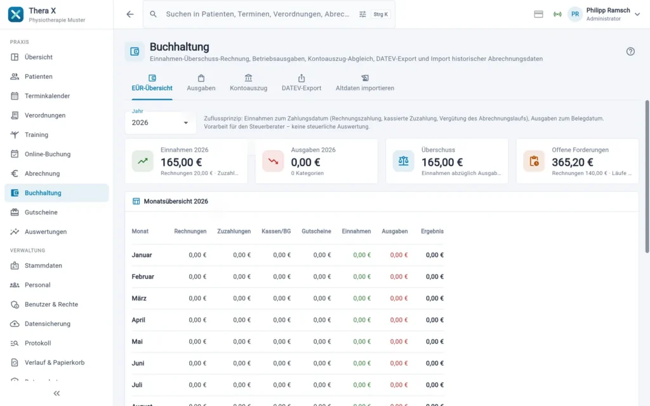Screen dimensions: 650x406
Task: Go to Altdaten importieren tab
Action: (365, 83)
